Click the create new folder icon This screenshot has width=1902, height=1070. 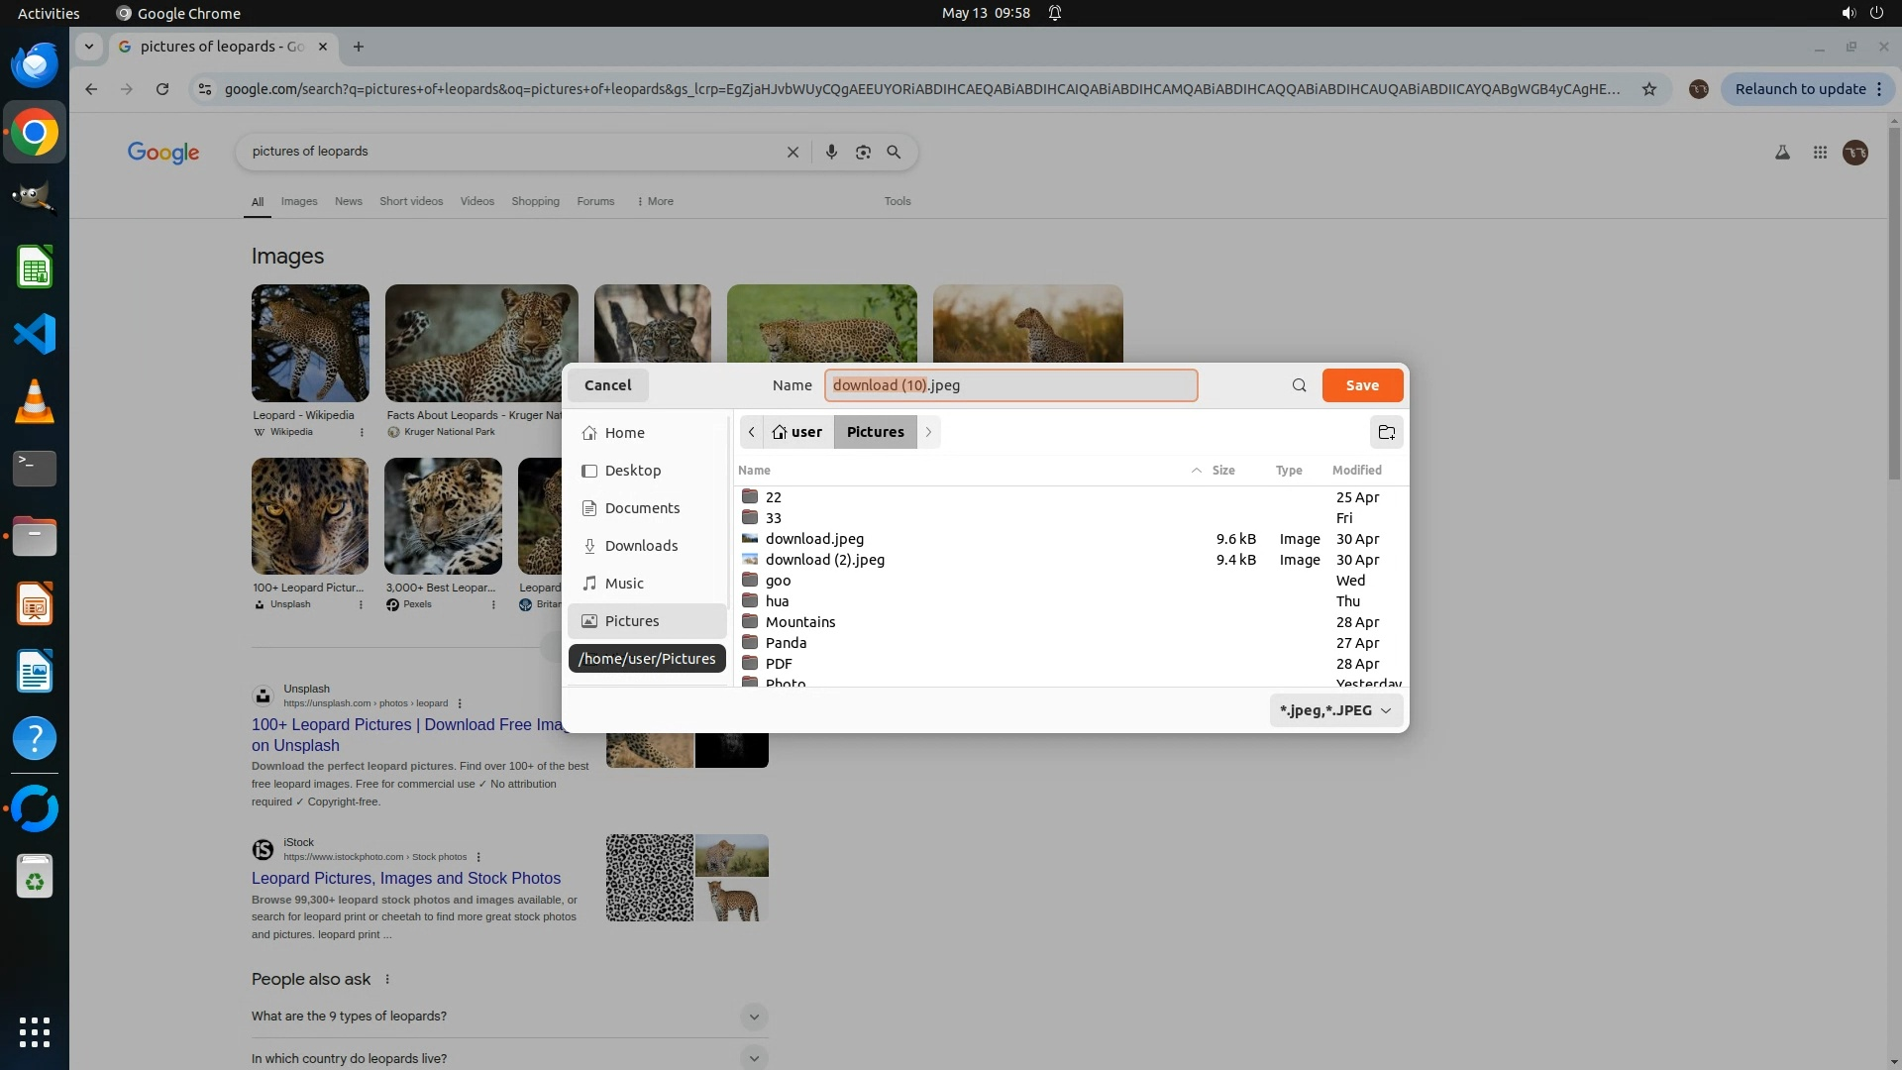pos(1386,432)
